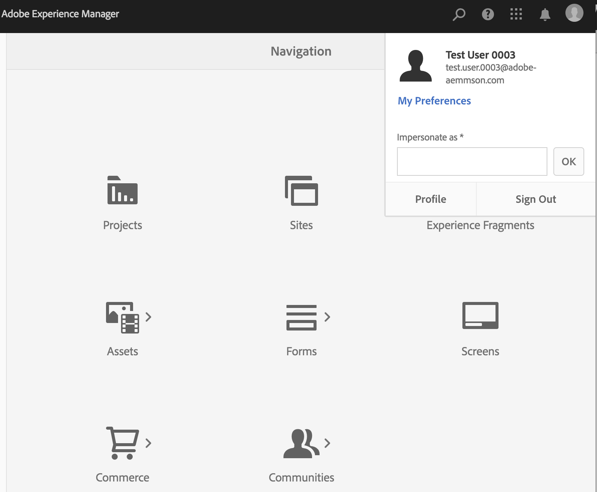Sign Out of the account

coord(536,199)
